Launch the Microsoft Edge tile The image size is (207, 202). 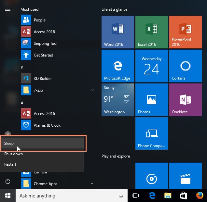click(118, 66)
